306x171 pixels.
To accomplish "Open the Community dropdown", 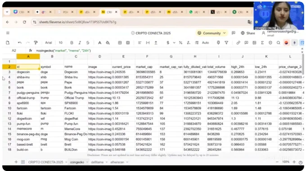I will coord(211,33).
